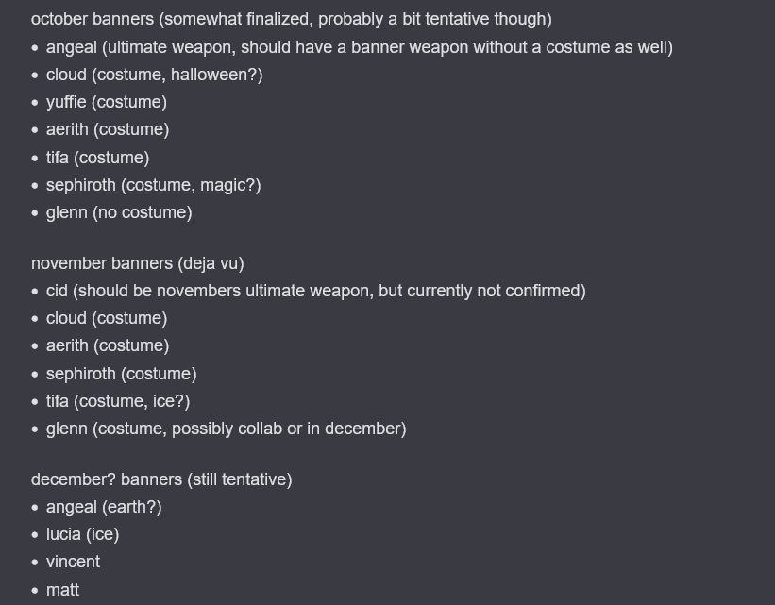Viewport: 775px width, 605px height.
Task: Click the tifa (costume) line in october
Action: pyautogui.click(x=97, y=158)
